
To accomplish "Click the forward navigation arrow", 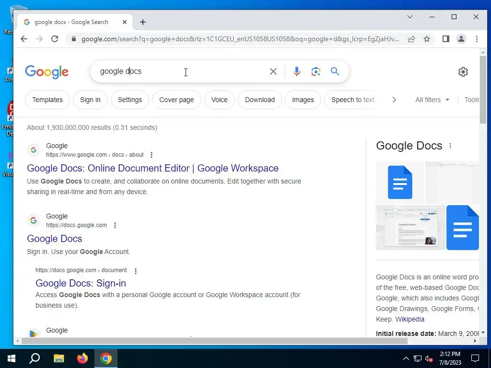I will click(x=39, y=39).
